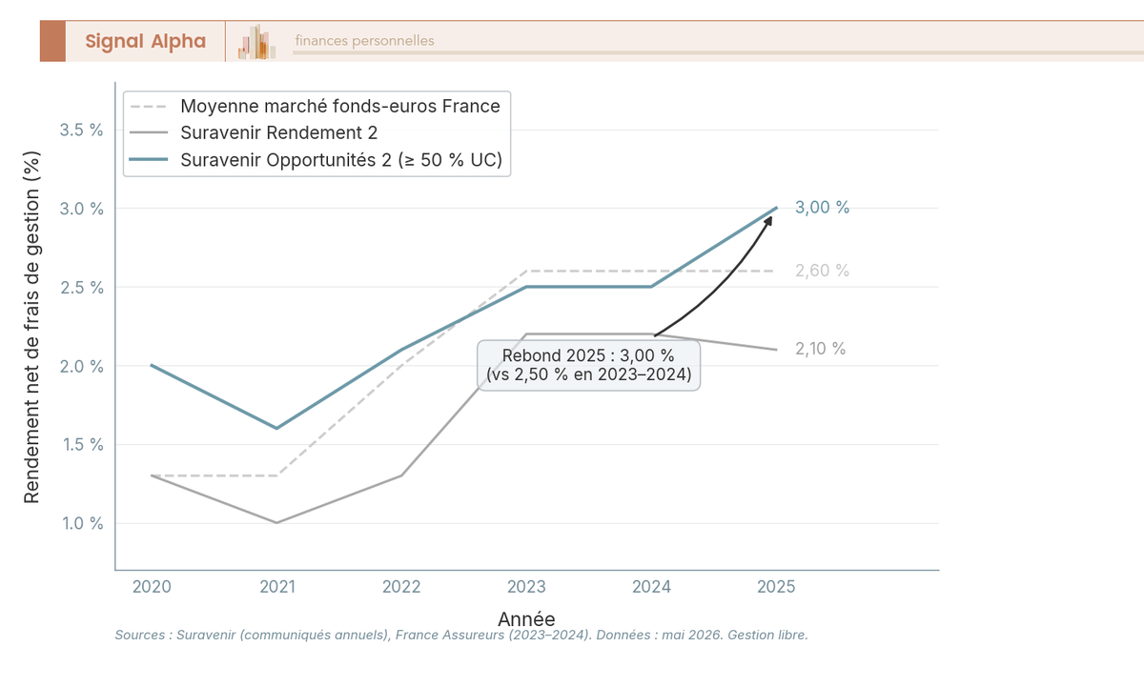Click the Signal Alpha brand title
Screen dimensions: 1144x687
click(145, 41)
